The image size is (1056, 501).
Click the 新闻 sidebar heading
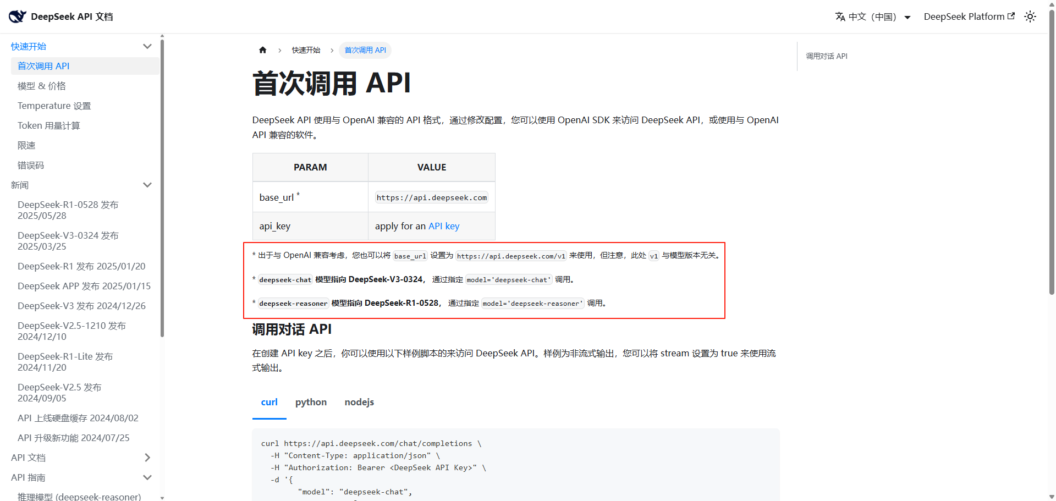coord(20,185)
